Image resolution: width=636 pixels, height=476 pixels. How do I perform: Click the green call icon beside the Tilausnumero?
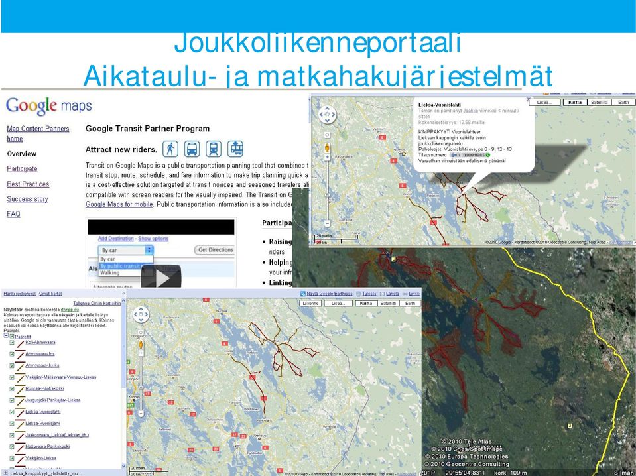(487, 155)
